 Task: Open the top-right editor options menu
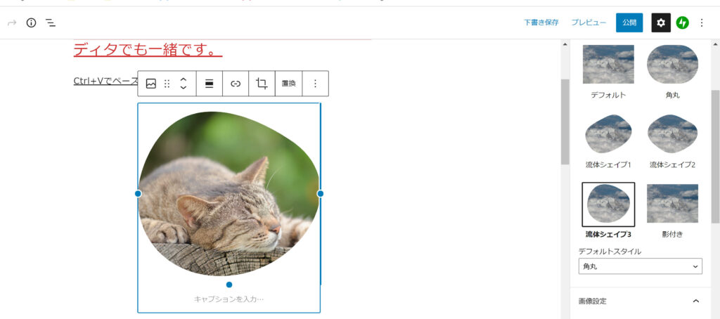click(701, 22)
